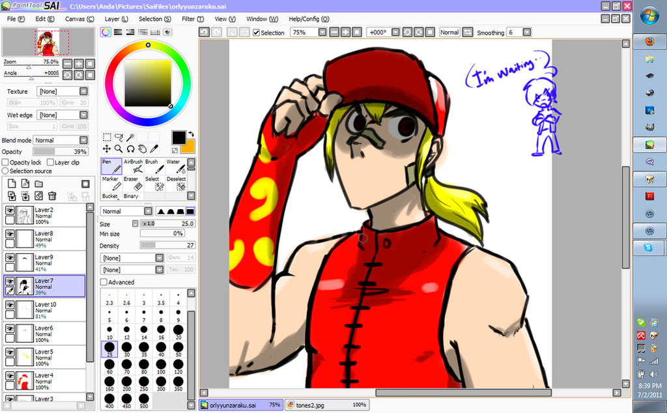Viewport: 667px width, 413px height.
Task: Open the brush shape [None] dropdown beside Dens
Action: point(132,258)
